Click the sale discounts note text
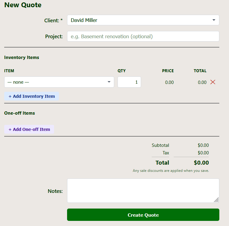 coord(171,171)
